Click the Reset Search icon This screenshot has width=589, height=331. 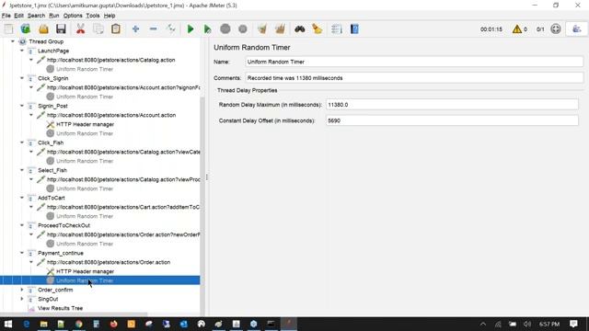point(317,29)
